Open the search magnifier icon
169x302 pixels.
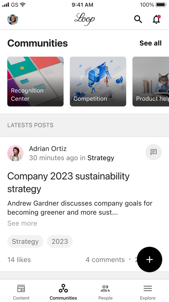pyautogui.click(x=138, y=19)
